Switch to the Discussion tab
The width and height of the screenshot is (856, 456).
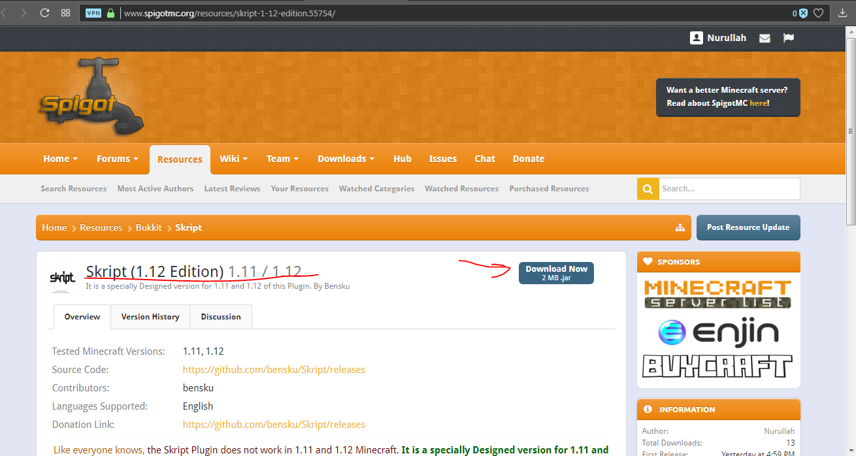(221, 317)
